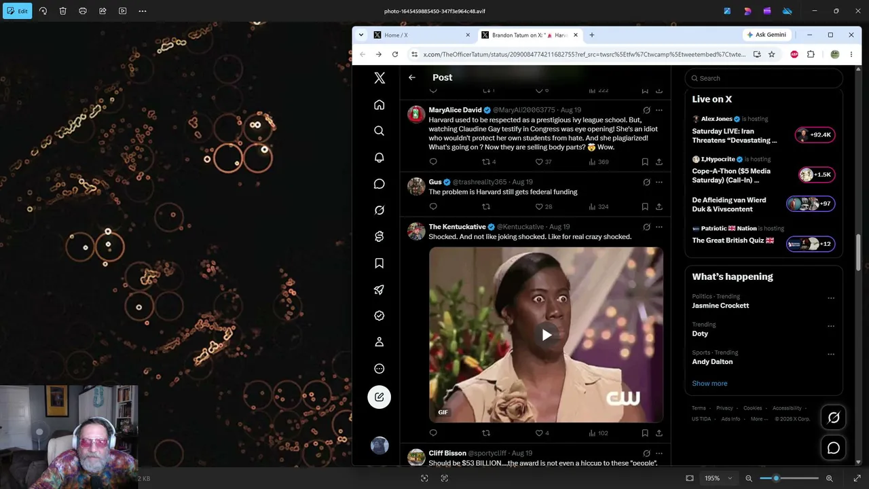Bookmark this page with the star icon

click(771, 54)
